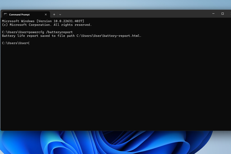The width and height of the screenshot is (231, 154).
Task: Click the /batteryreport argument text
Action: (x=59, y=32)
